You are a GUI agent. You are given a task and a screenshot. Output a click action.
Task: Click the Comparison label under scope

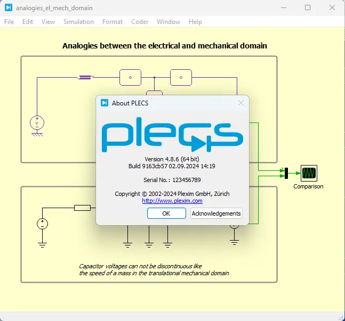coord(308,186)
